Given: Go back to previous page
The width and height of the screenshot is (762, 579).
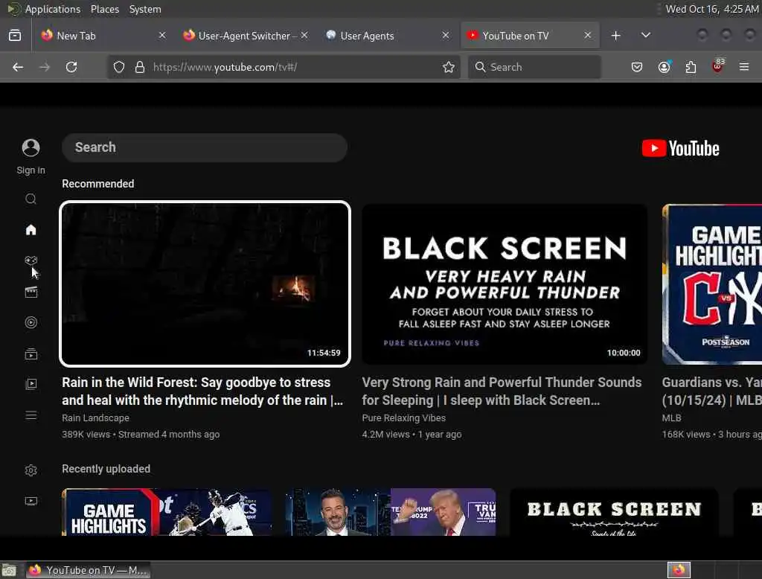Looking at the screenshot, I should (x=18, y=67).
